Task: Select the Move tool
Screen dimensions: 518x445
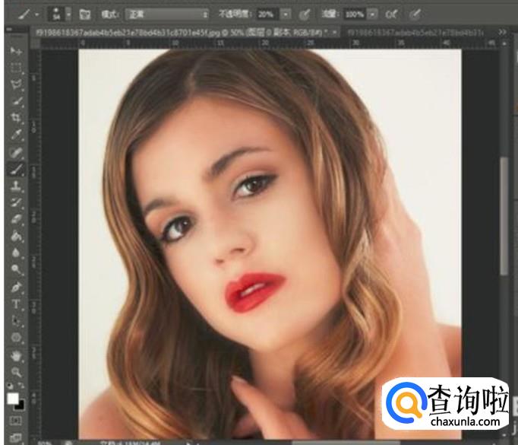Action: pos(16,51)
